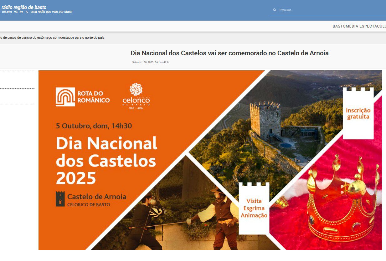Click the 105.6fm - 93.1fm frequency text
This screenshot has width=386, height=261.
coord(12,12)
